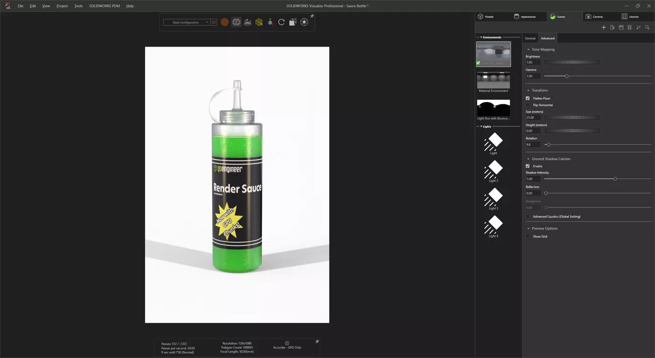Screen dimensions: 655x358
Task: Click the white cube camera view icon
Action: click(x=292, y=22)
